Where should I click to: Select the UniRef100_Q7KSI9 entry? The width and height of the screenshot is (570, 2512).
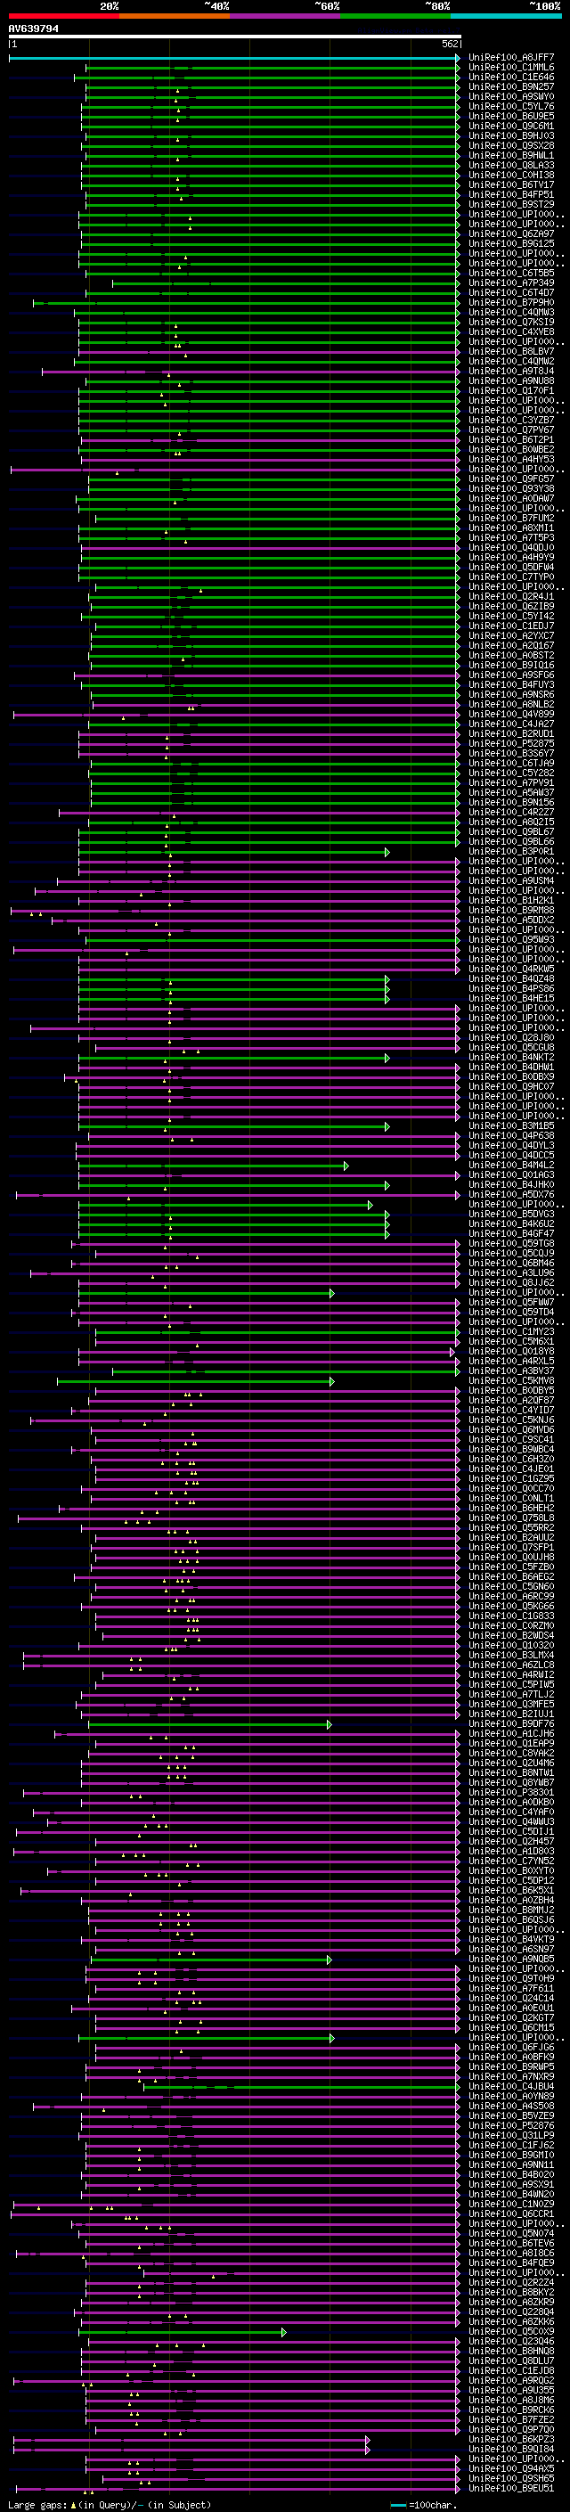[511, 323]
